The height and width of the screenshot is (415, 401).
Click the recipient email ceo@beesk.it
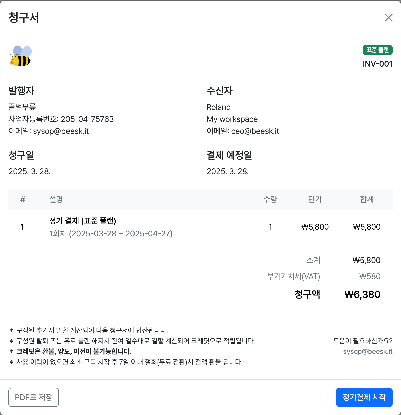255,131
